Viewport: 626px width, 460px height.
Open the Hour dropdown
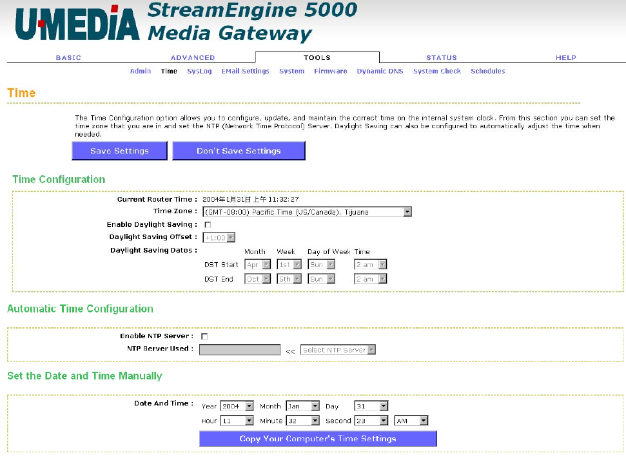[237, 421]
